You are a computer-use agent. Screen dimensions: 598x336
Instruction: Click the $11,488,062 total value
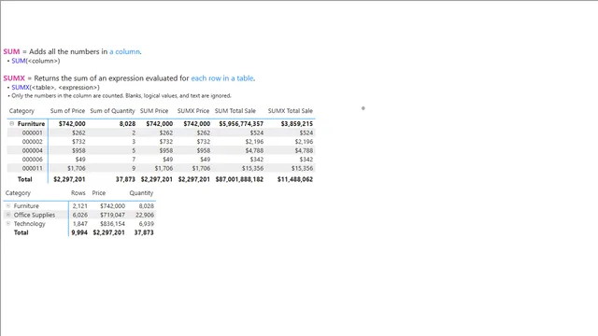295,179
